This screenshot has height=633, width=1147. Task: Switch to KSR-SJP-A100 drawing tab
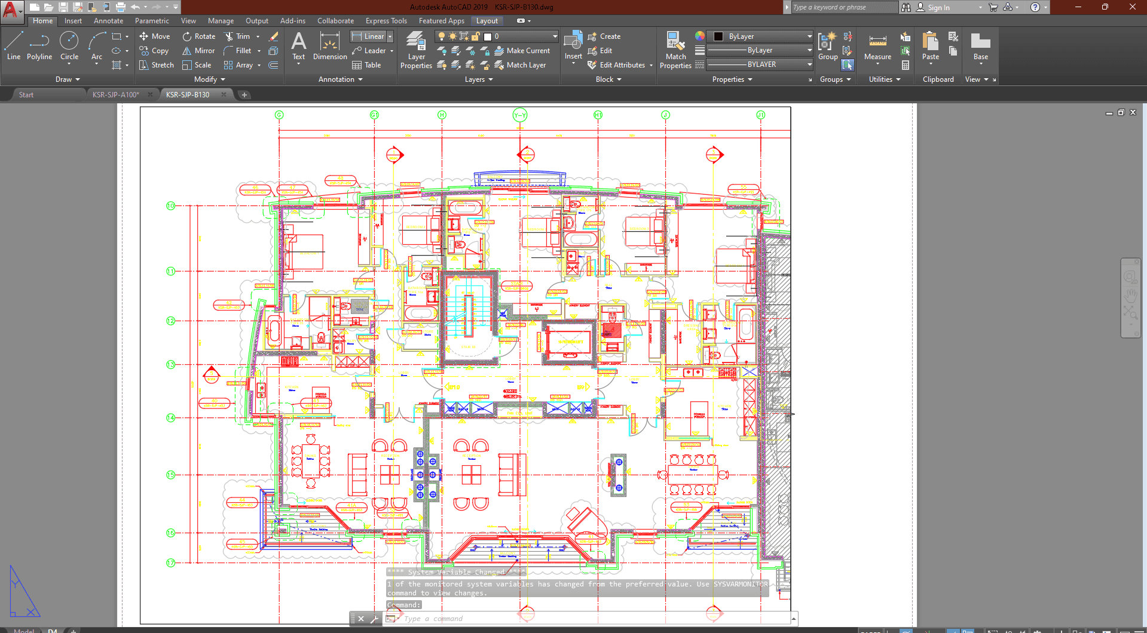(116, 95)
